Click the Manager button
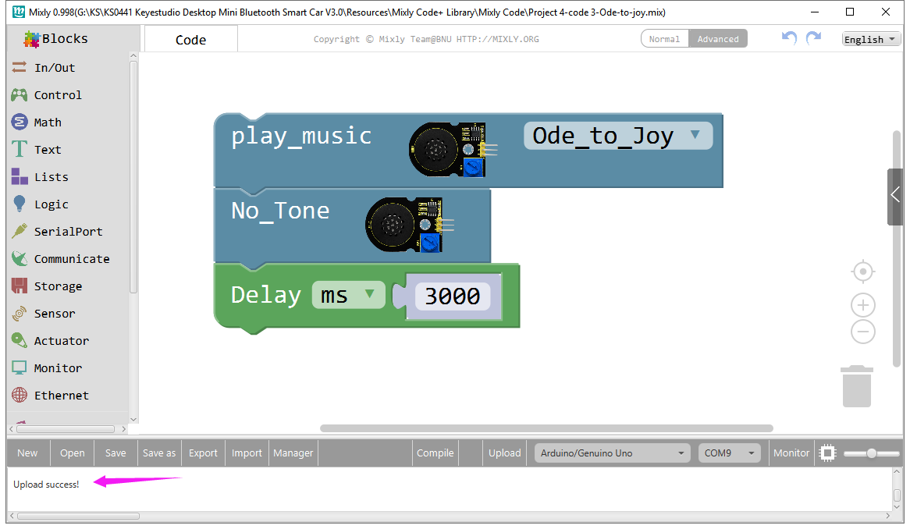The height and width of the screenshot is (529, 910). (x=293, y=453)
